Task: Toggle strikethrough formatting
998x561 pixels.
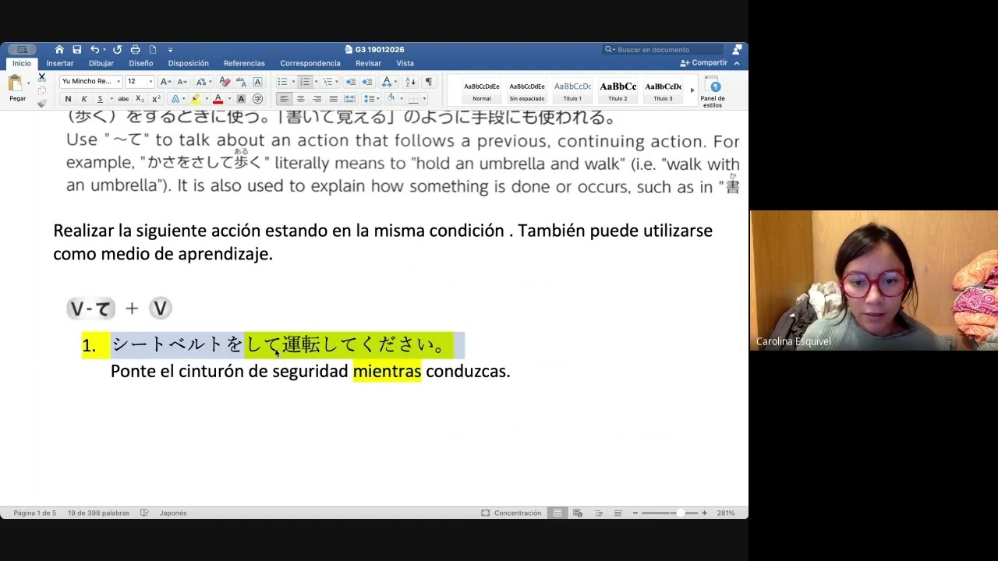Action: click(x=123, y=99)
